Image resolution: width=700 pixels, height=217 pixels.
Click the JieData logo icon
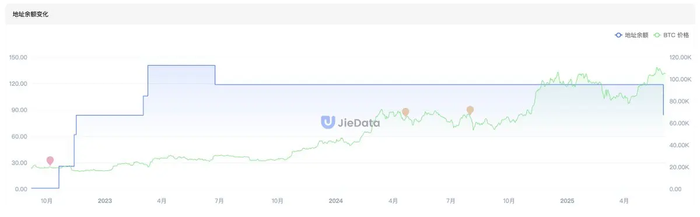pyautogui.click(x=327, y=121)
